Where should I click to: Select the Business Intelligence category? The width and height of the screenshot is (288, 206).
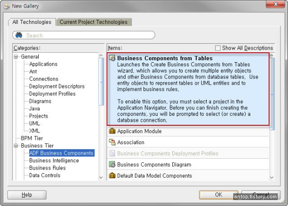[x=54, y=160]
